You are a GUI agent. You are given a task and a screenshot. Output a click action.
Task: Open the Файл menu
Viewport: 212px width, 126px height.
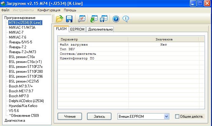[x=5, y=10]
